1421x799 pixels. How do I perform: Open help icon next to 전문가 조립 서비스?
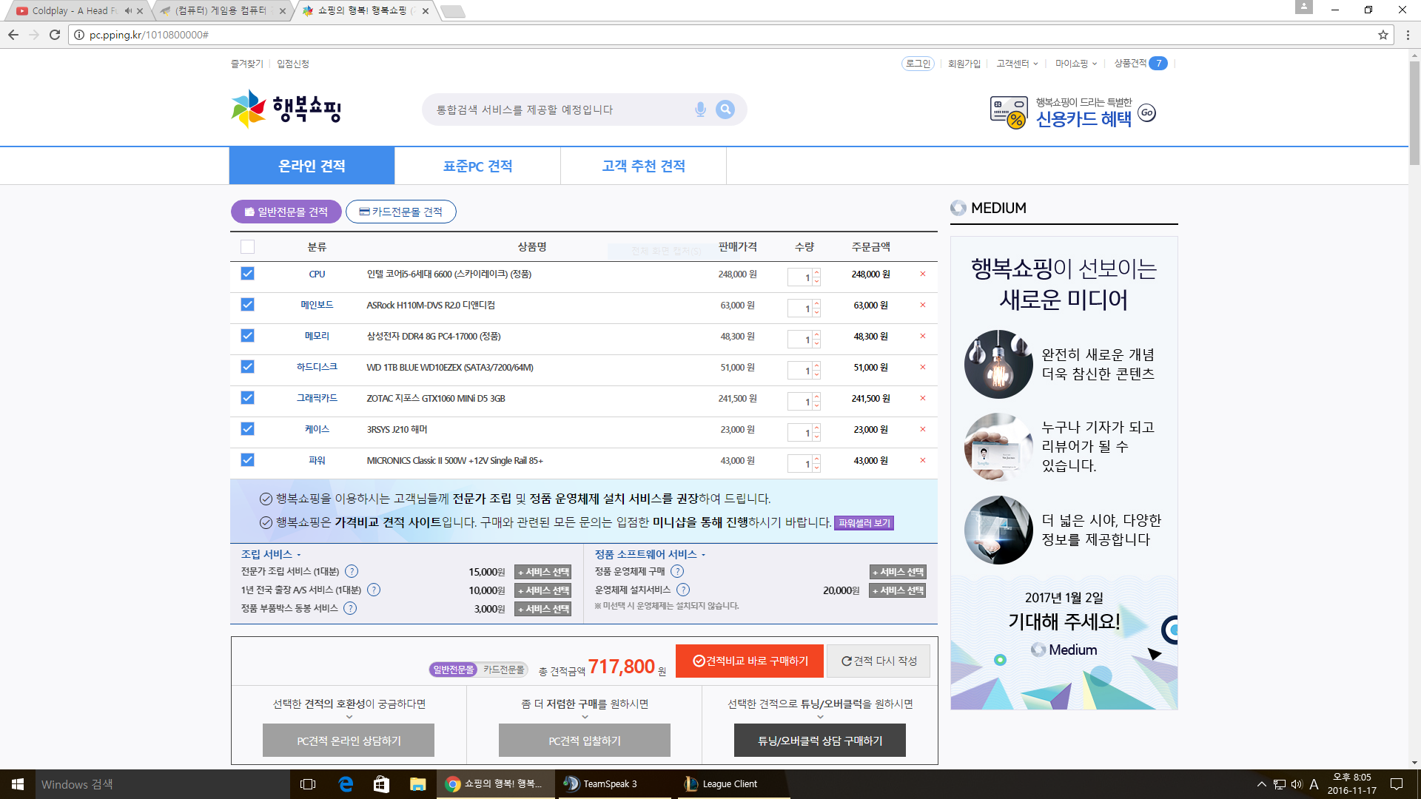coord(352,571)
